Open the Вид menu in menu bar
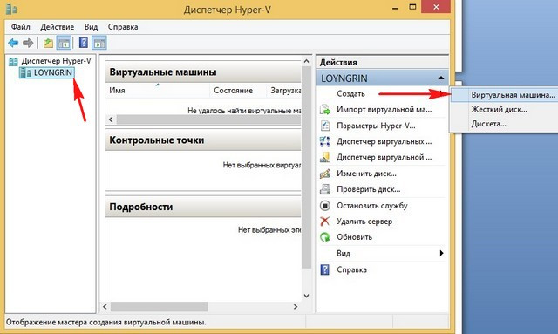Viewport: 558px width, 334px height. [x=91, y=27]
